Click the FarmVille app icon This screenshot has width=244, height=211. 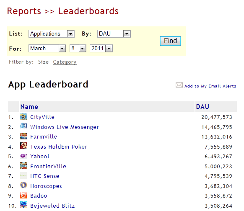coord(23,136)
